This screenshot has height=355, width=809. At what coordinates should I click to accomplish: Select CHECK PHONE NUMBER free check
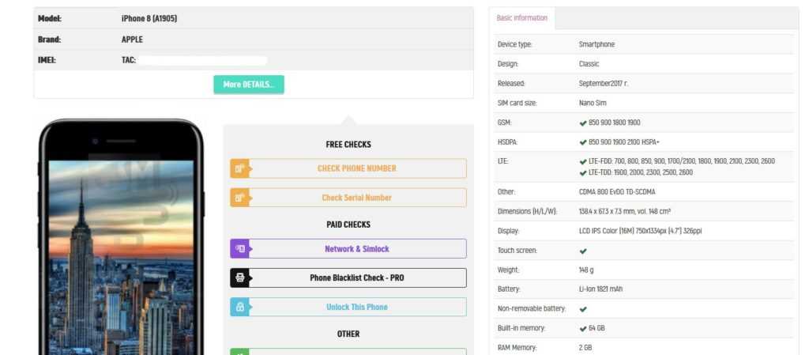click(357, 168)
